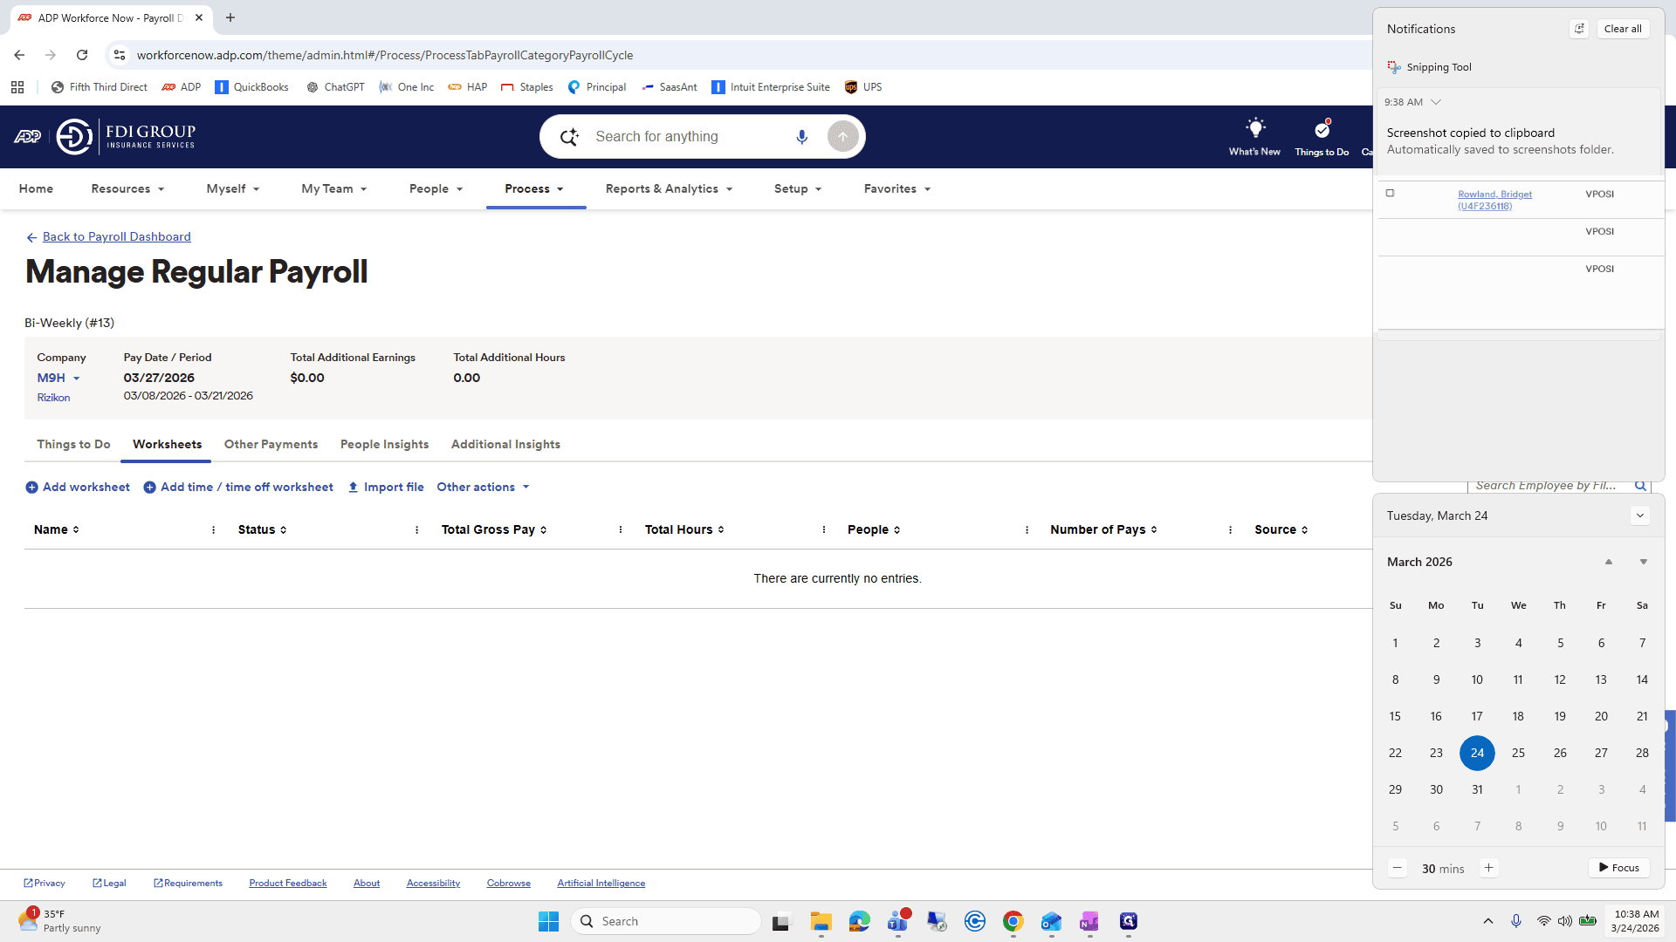The width and height of the screenshot is (1676, 942).
Task: Go back to Payroll Dashboard link
Action: (116, 237)
